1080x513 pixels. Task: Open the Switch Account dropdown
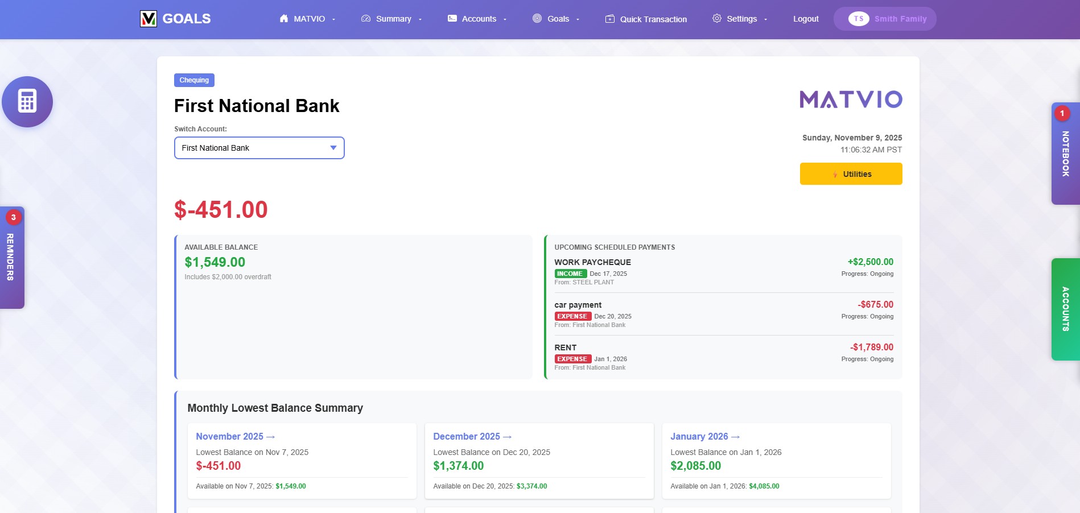[x=259, y=148]
